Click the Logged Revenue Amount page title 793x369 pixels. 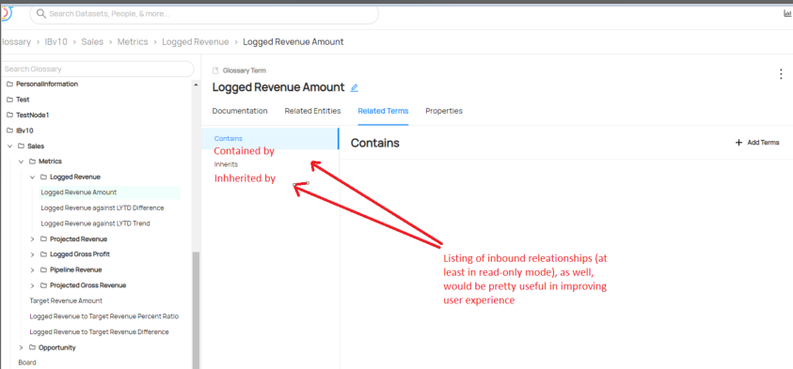[x=278, y=87]
